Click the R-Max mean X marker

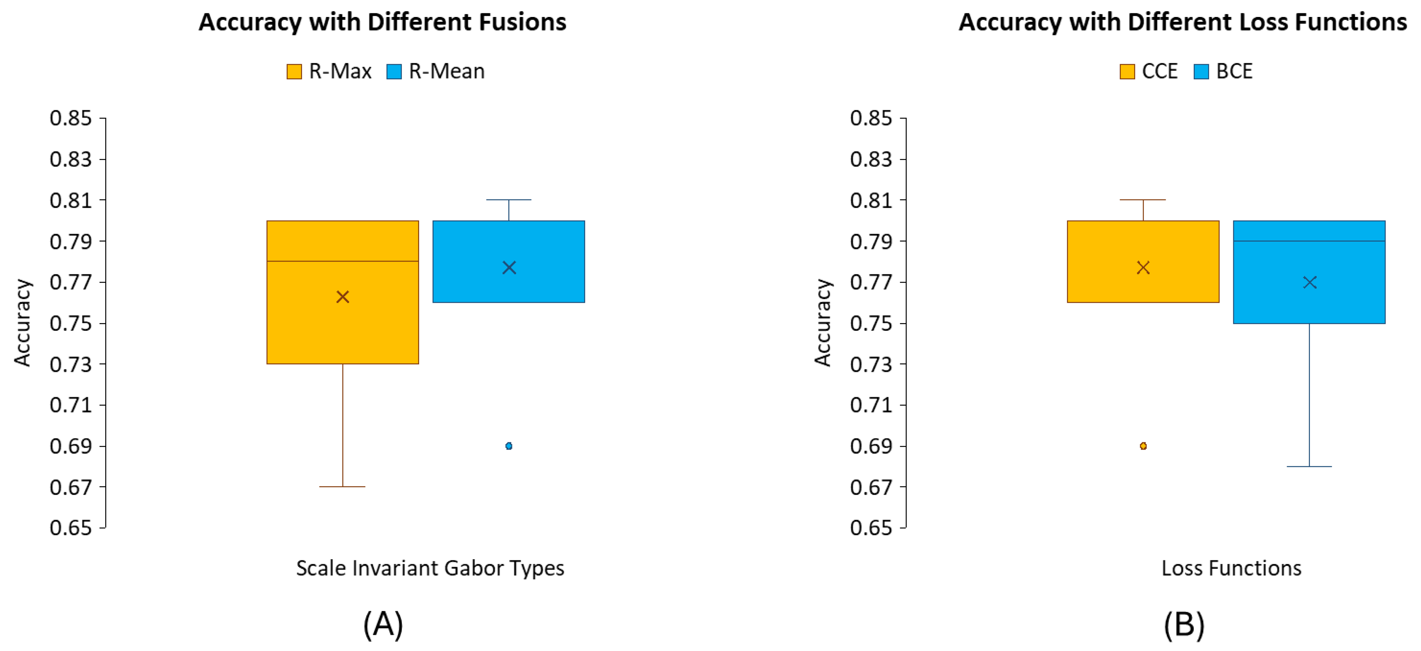click(343, 297)
